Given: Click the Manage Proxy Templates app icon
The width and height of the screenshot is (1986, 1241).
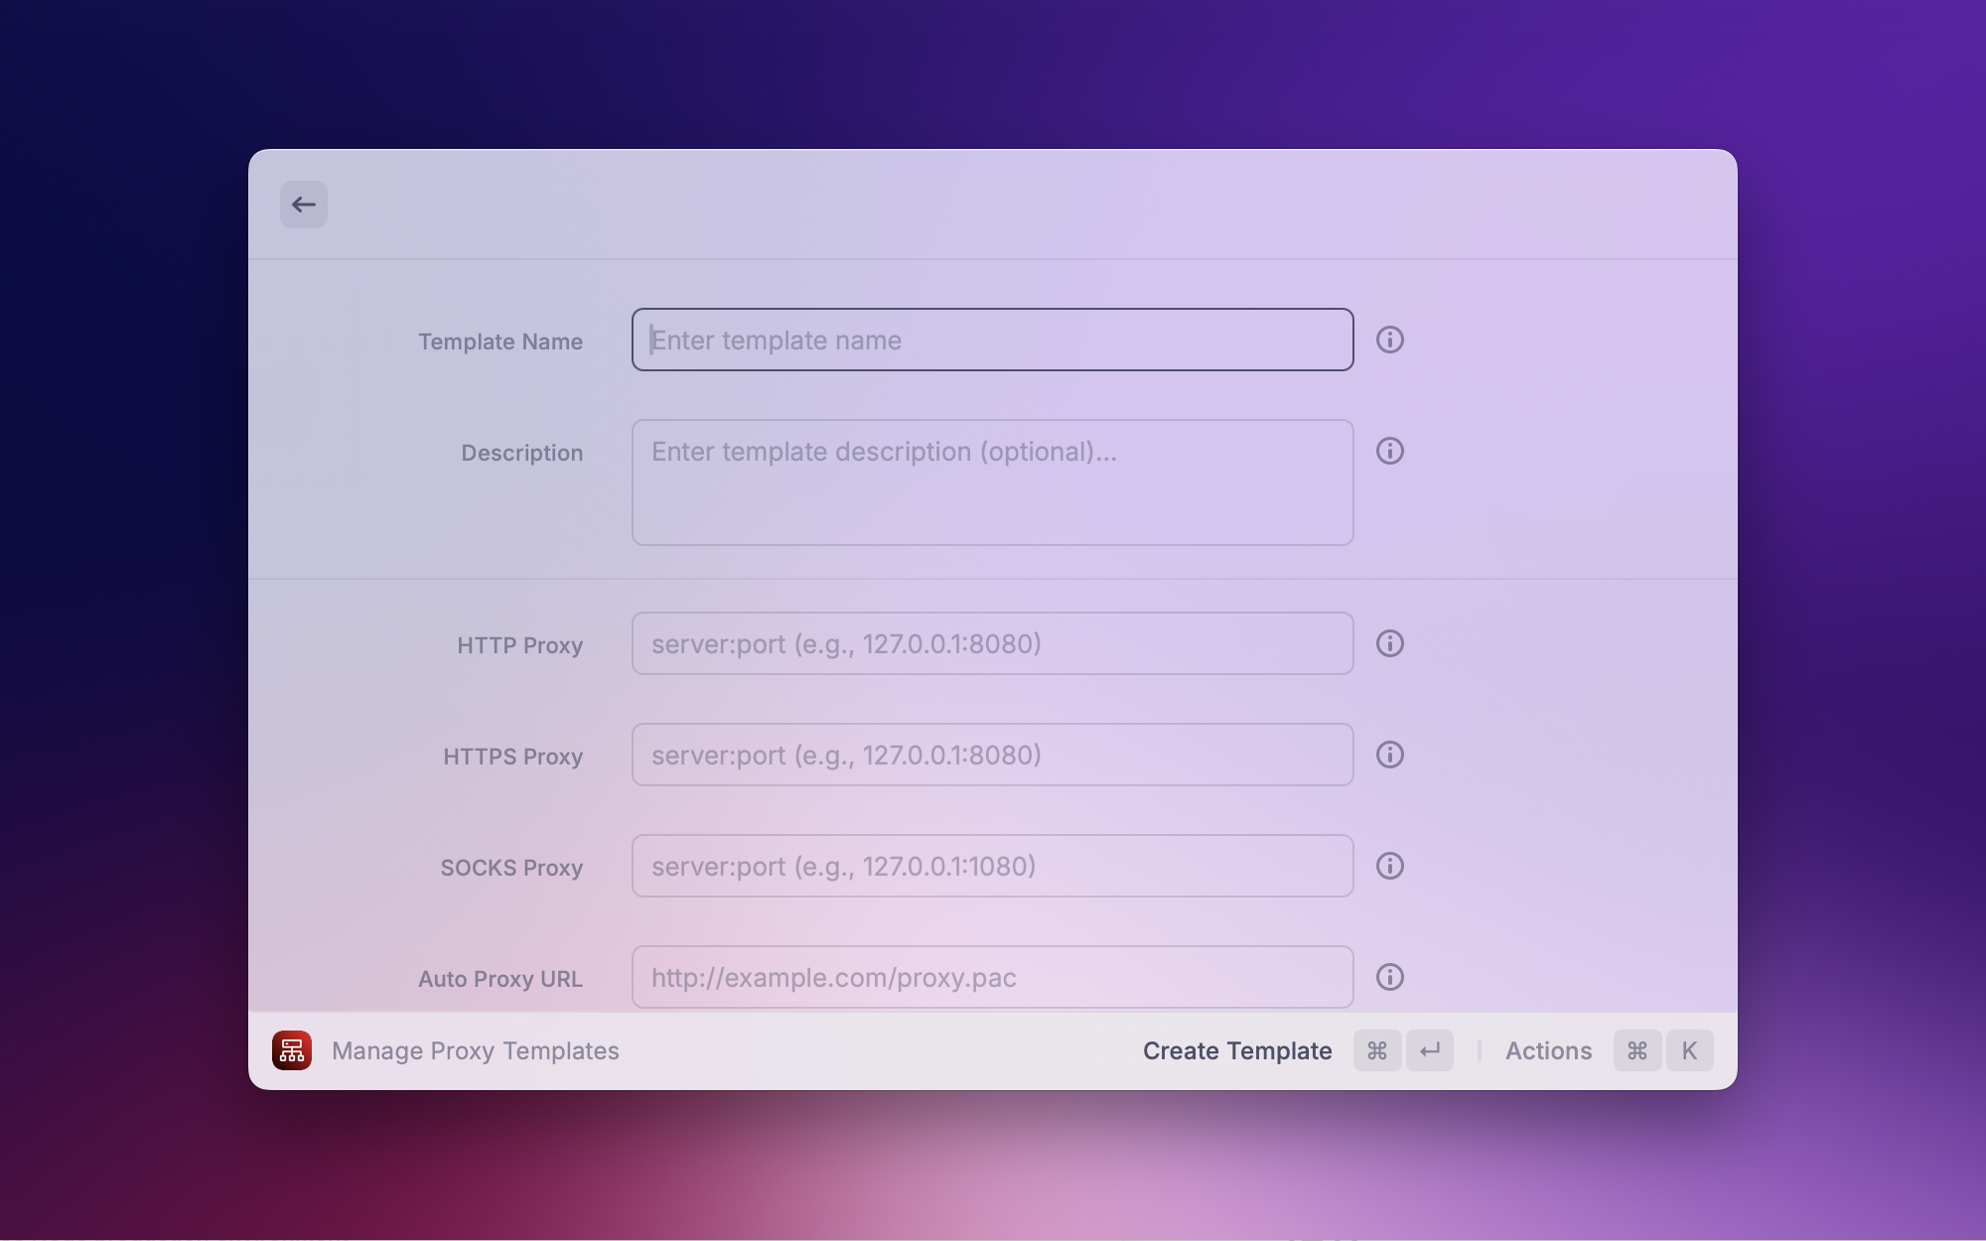Looking at the screenshot, I should pos(292,1050).
